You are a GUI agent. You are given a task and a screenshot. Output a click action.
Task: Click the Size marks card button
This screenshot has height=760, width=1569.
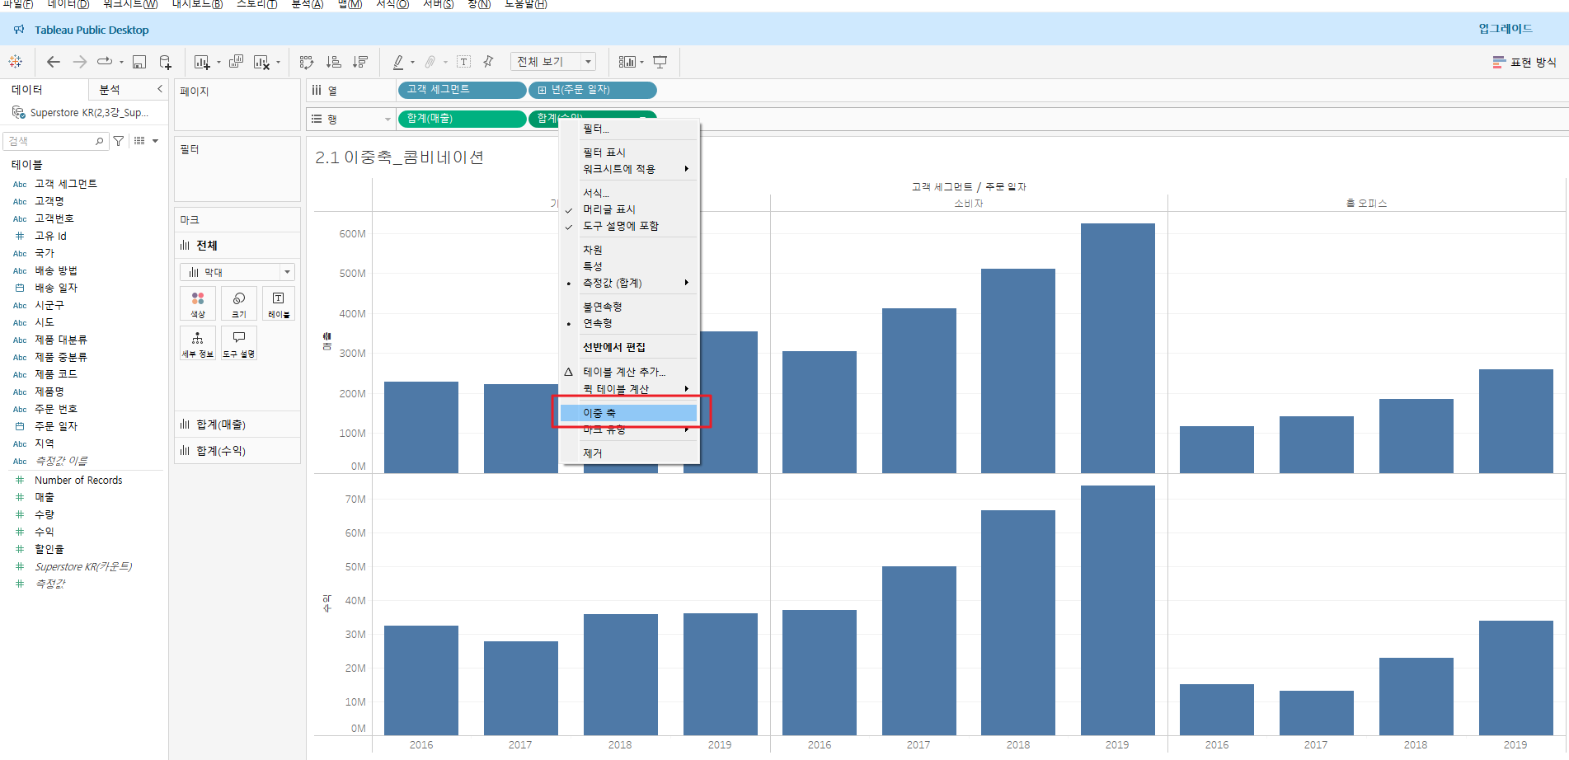pos(239,303)
